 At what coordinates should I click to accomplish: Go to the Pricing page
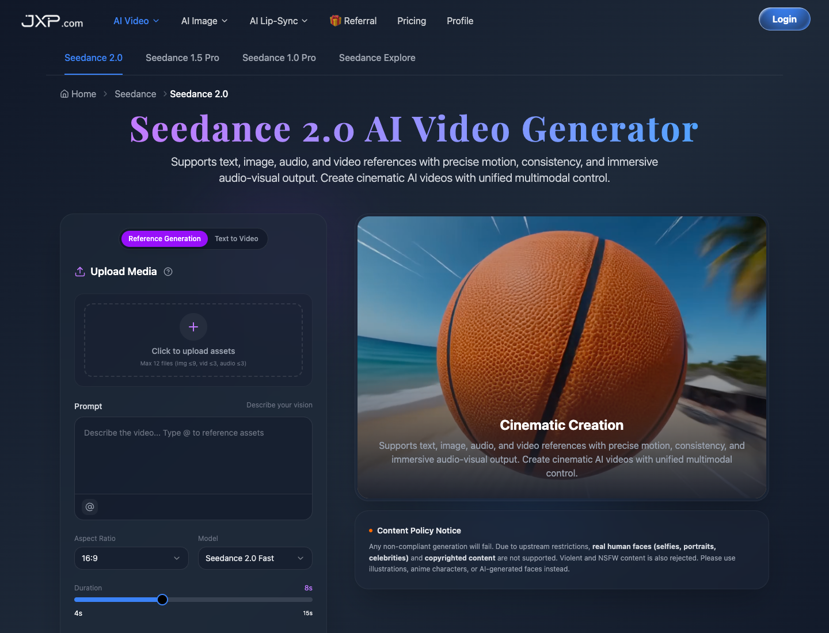click(412, 21)
